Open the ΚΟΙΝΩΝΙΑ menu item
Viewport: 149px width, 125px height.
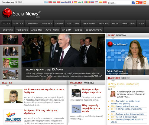pyautogui.click(x=47, y=24)
